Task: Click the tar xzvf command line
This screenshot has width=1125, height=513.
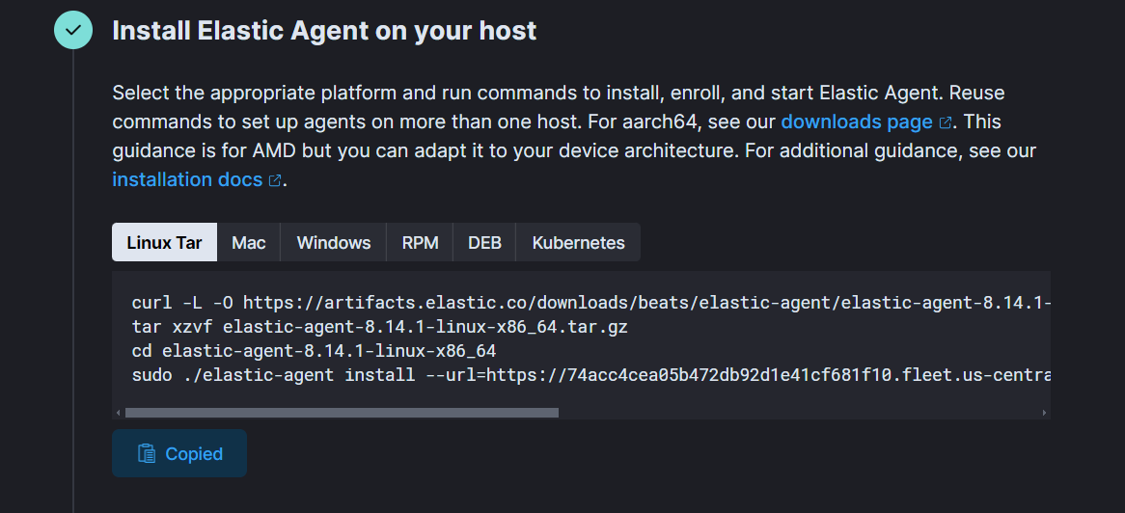Action: pyautogui.click(x=379, y=327)
